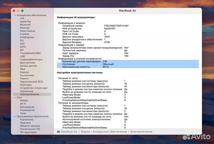Screen dimensions: 214x144
Task: Select Запись дисков item
Action: [29, 66]
